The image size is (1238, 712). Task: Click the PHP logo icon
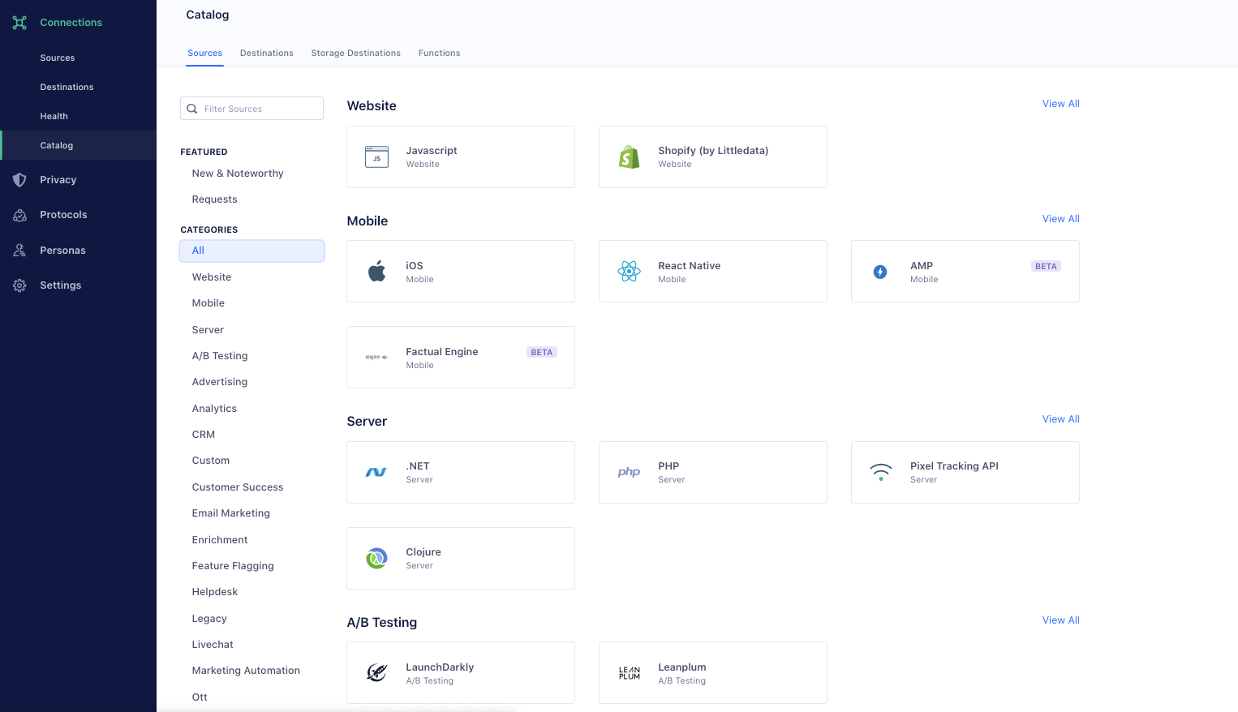coord(629,472)
